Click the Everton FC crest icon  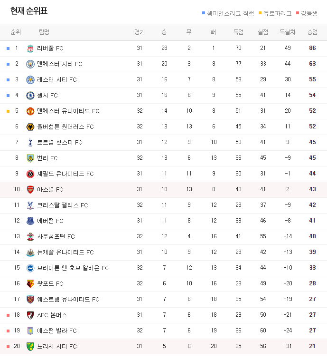click(30, 221)
